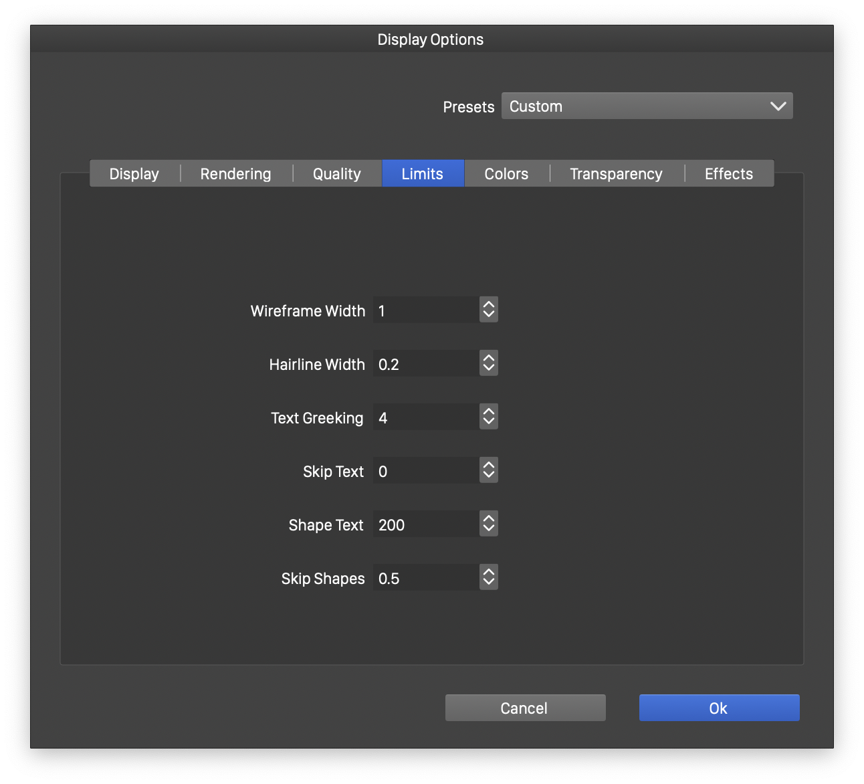Focus the Wireframe Width value field
Viewport: 864px width, 784px height.
pyautogui.click(x=425, y=310)
